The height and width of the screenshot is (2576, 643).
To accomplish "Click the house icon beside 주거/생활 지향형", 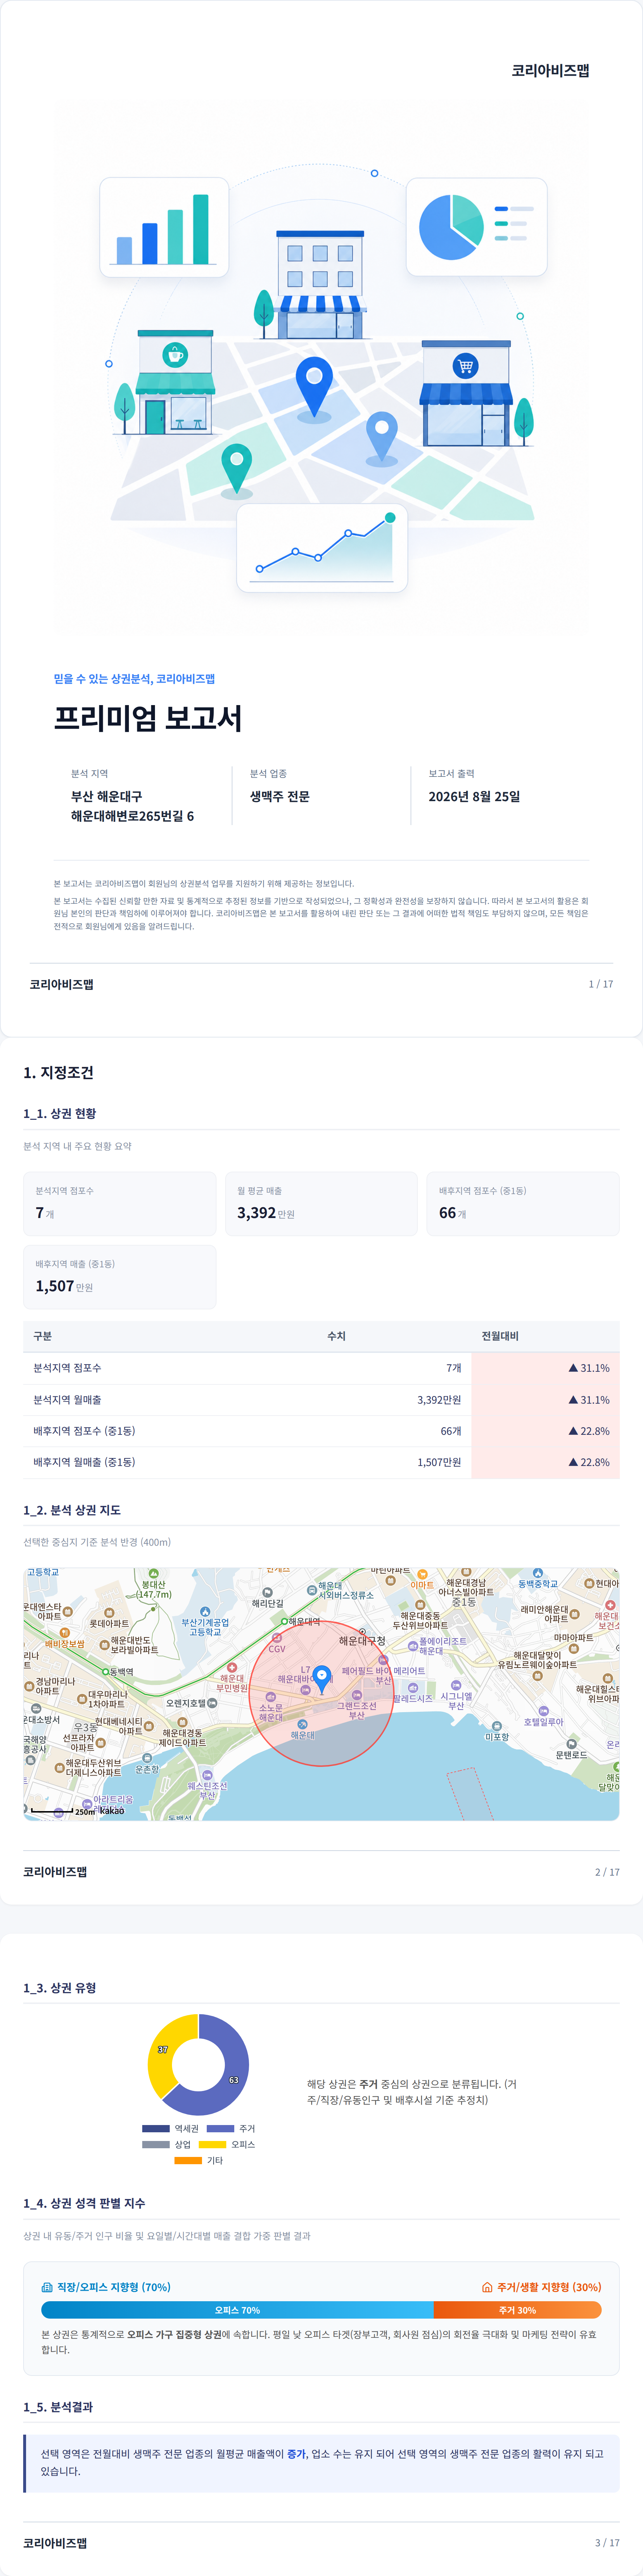I will [487, 2287].
